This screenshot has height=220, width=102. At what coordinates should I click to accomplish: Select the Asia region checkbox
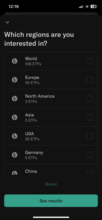pyautogui.click(x=89, y=117)
